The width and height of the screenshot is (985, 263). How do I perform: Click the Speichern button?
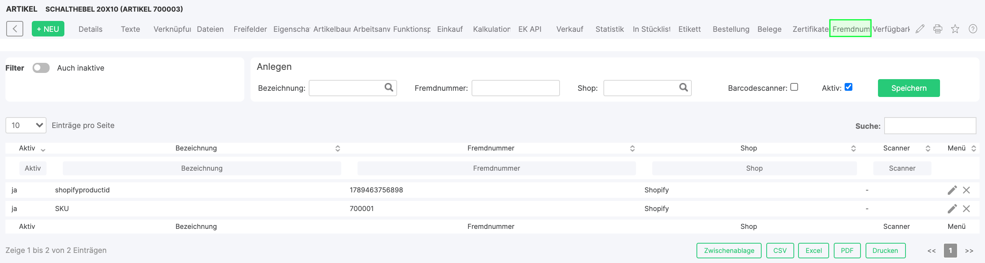[x=909, y=88]
